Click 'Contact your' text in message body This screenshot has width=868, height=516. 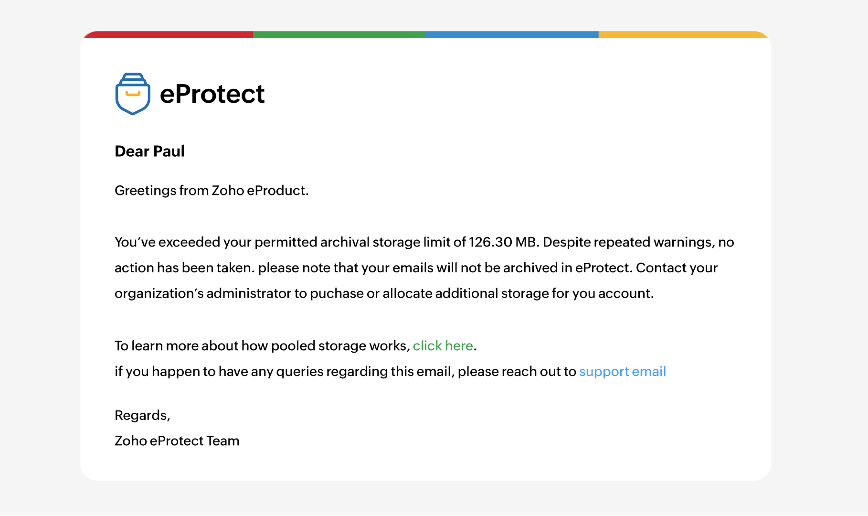pyautogui.click(x=677, y=268)
